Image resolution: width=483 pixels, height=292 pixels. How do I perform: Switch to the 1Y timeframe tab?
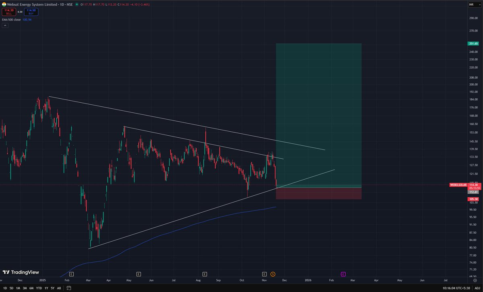tap(46, 288)
